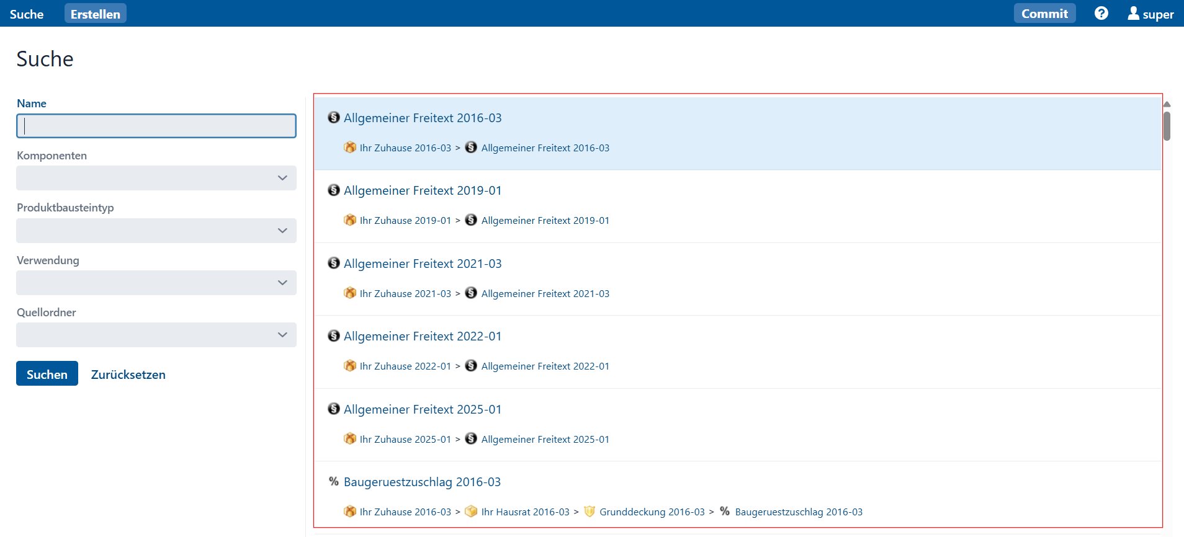Click the coin icon beside Allgemeiner Freitext 2022-01 heading
1184x537 pixels.
[x=334, y=335]
